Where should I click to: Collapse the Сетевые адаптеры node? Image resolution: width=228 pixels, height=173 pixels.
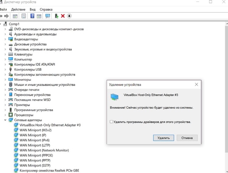point(5,120)
